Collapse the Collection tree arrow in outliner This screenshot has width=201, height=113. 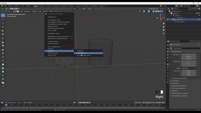tap(169, 13)
